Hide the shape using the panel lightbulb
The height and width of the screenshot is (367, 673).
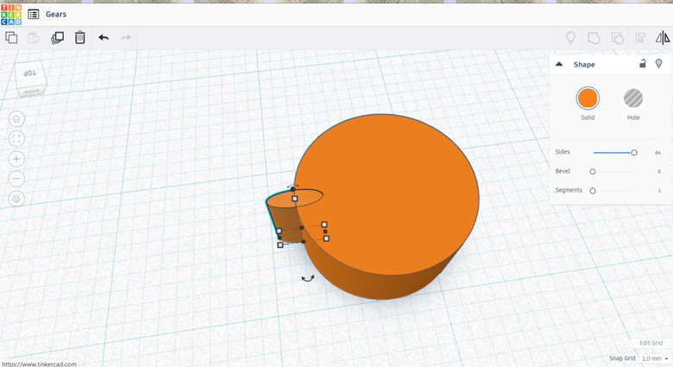pyautogui.click(x=659, y=64)
